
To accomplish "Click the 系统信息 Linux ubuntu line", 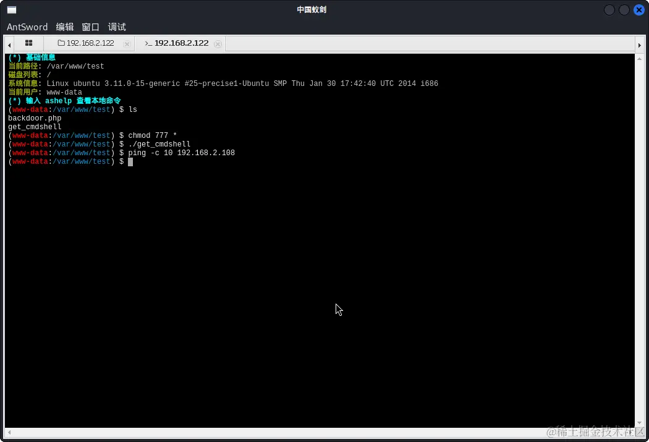I will [223, 83].
